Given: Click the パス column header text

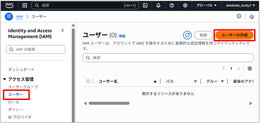Looking at the screenshot, I should point(170,81).
